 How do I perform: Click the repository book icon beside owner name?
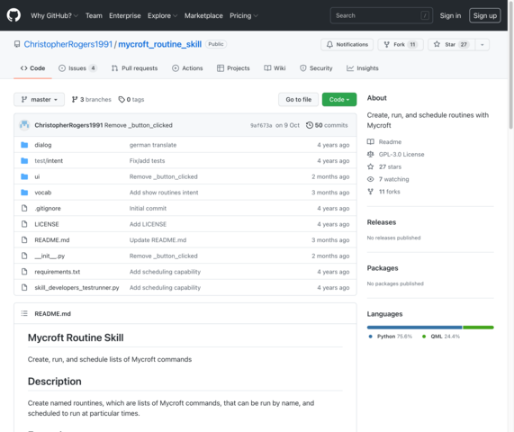17,44
